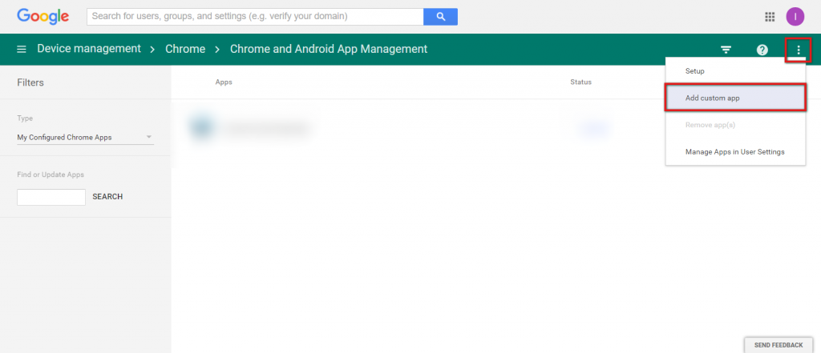Click the three-dot more options icon
The width and height of the screenshot is (821, 353).
pyautogui.click(x=798, y=50)
